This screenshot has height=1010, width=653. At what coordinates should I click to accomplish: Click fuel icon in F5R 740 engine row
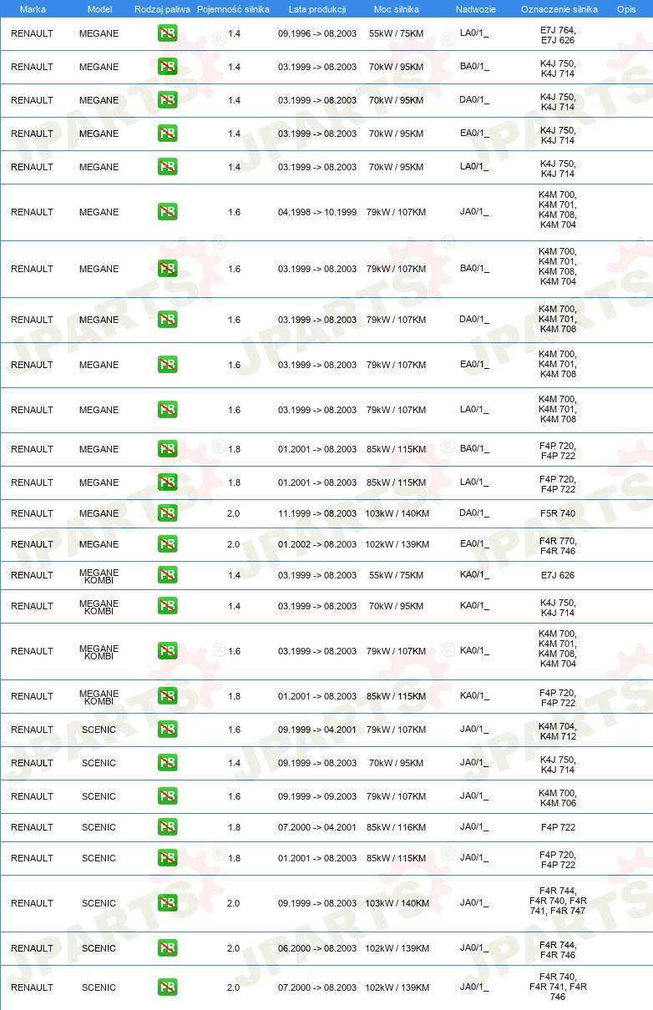[167, 514]
